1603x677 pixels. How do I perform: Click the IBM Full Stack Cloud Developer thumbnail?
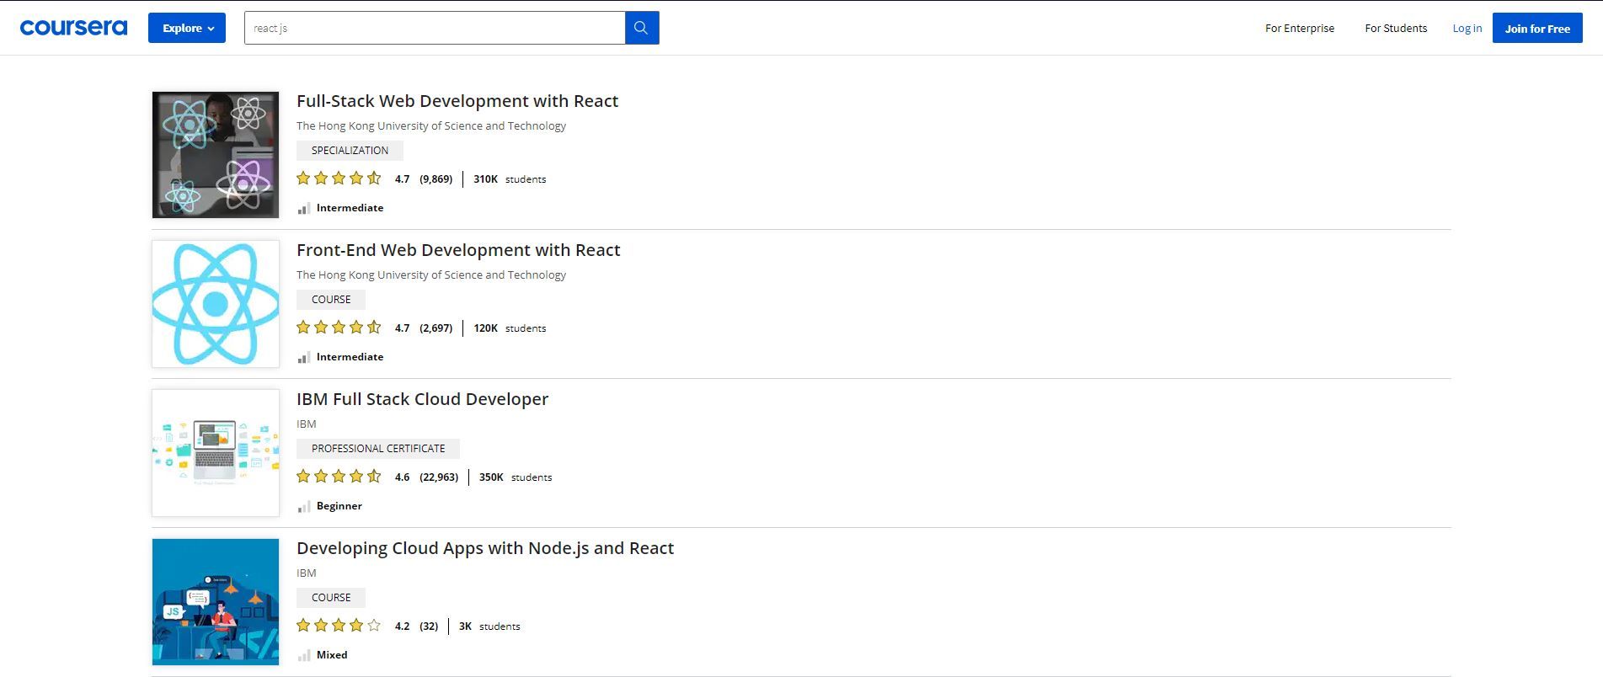[x=216, y=453]
